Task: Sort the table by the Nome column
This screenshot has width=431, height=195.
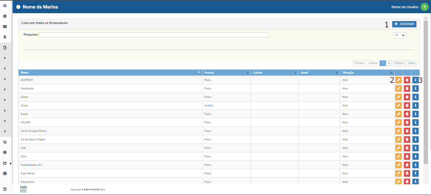Action: pos(110,73)
